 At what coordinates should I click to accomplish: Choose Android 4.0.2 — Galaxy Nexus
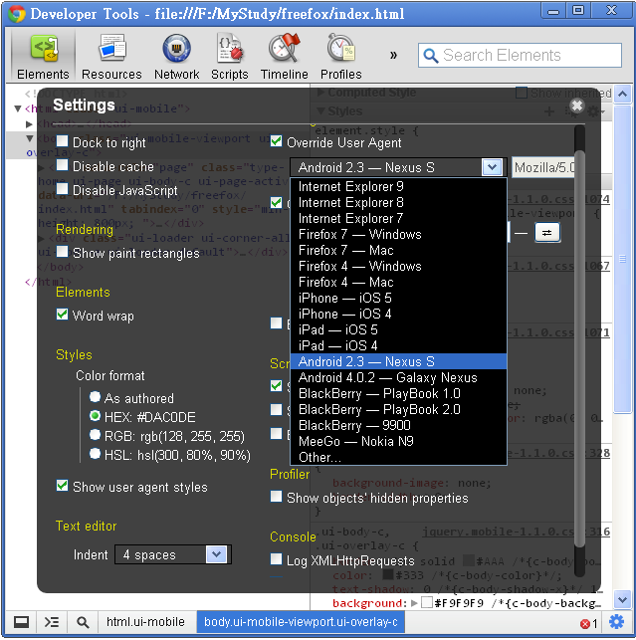coord(398,377)
